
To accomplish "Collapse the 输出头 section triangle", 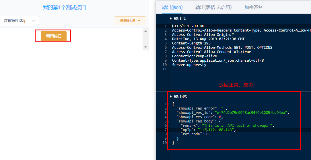I will (171, 19).
